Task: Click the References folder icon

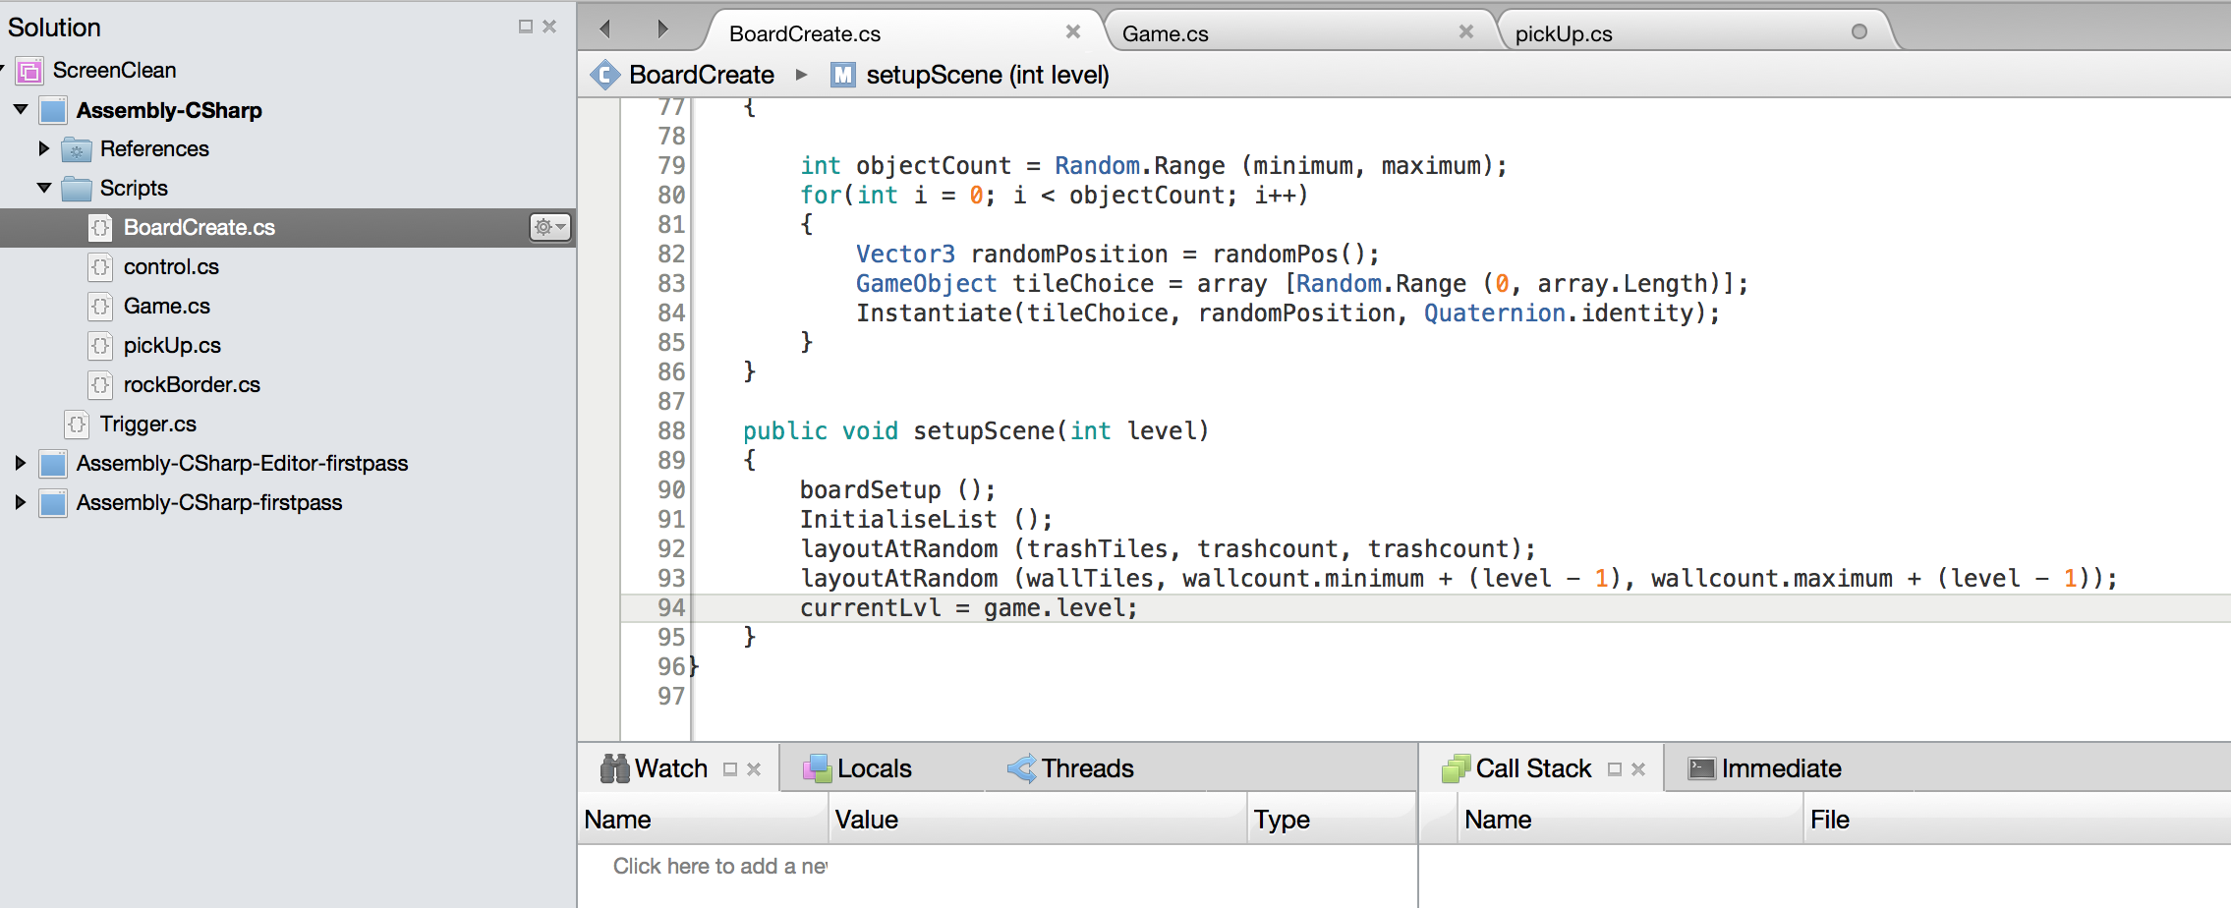Action: click(x=77, y=149)
